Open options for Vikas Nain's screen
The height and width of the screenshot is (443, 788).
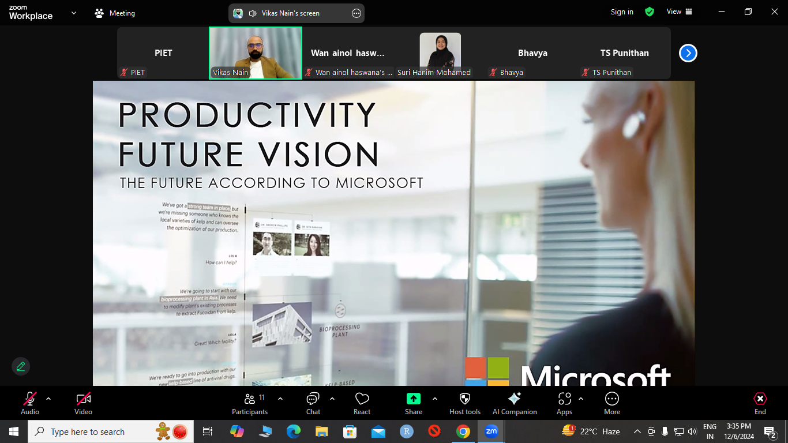[x=357, y=13]
